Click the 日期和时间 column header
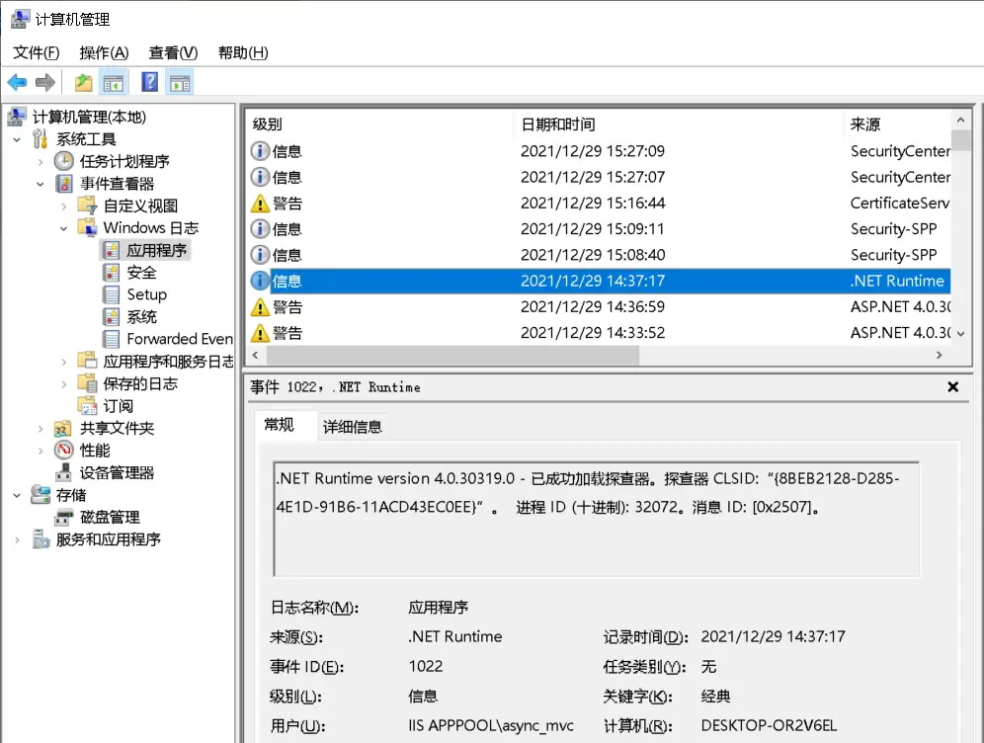 pos(558,124)
